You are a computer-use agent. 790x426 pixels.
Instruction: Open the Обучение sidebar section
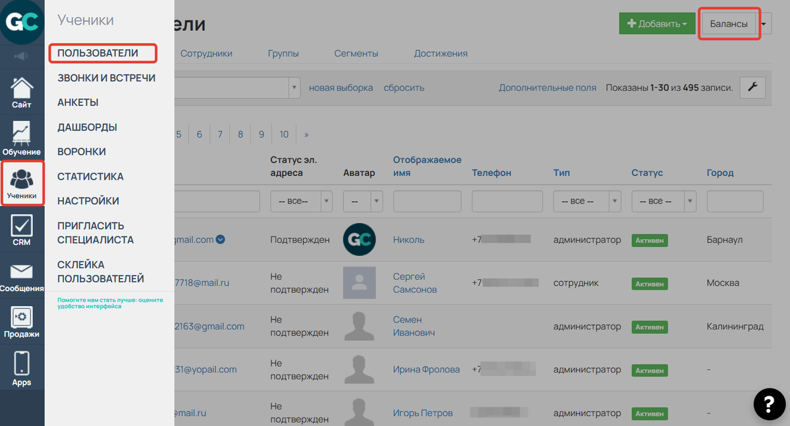point(22,138)
